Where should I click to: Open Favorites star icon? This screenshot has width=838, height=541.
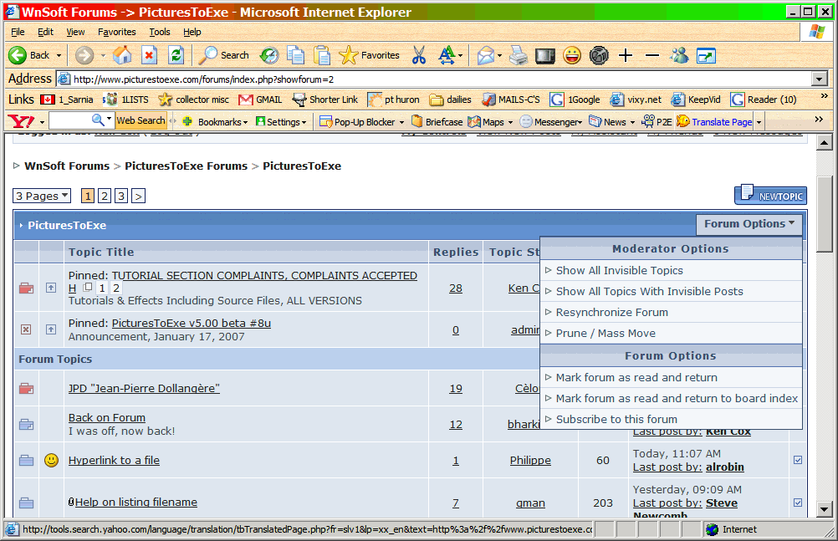click(349, 55)
